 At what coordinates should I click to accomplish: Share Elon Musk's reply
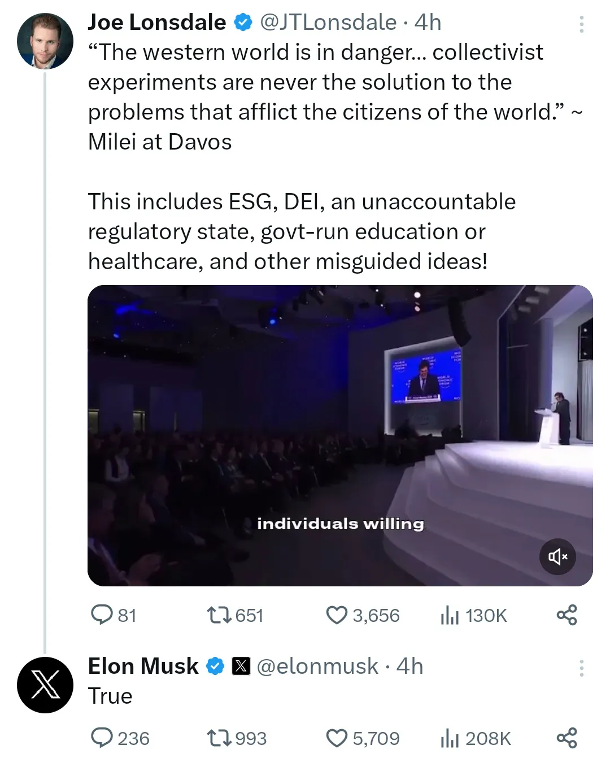tap(567, 738)
